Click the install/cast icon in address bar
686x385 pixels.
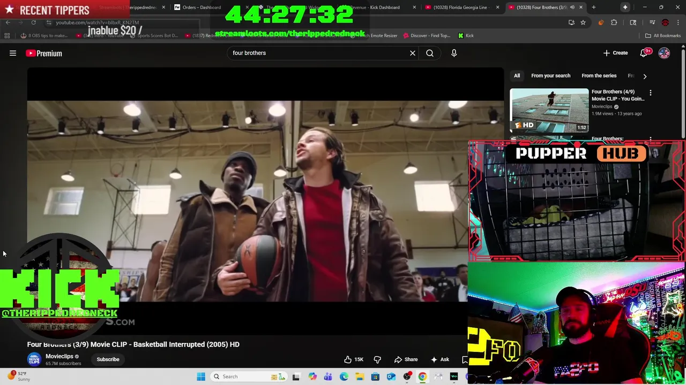coord(571,22)
